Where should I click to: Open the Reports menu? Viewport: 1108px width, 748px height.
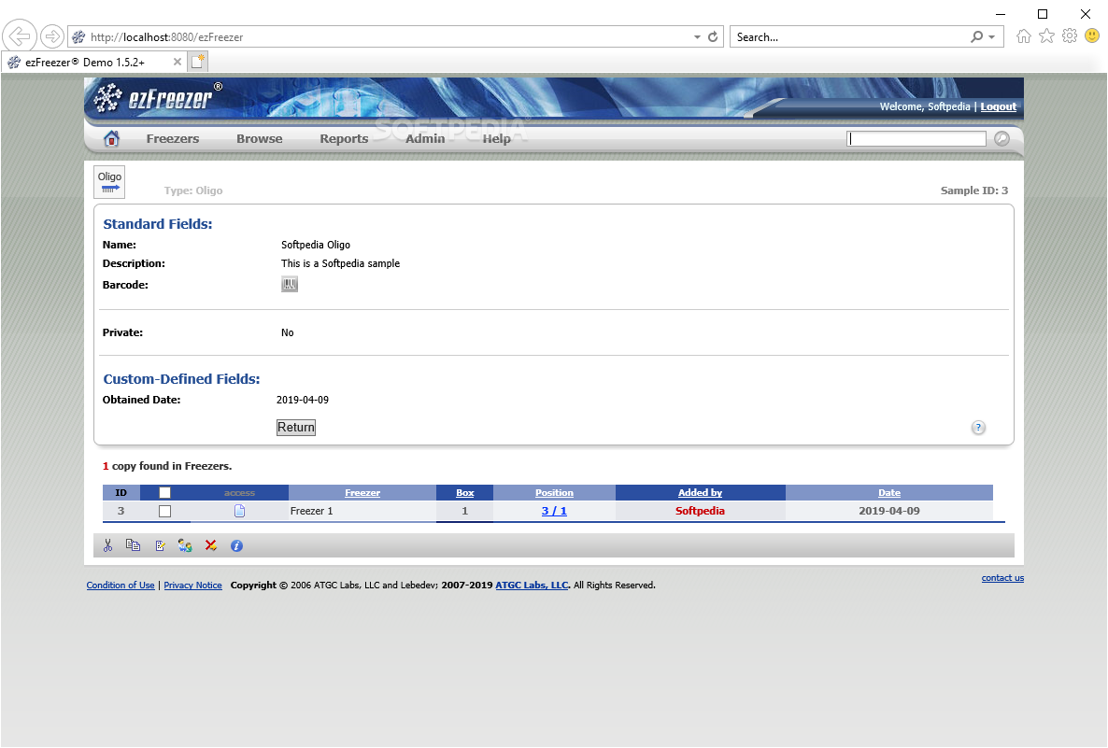point(344,138)
